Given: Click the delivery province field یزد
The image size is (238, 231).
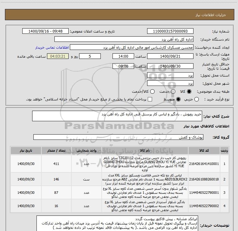Looking at the screenshot, I should coord(170,75).
